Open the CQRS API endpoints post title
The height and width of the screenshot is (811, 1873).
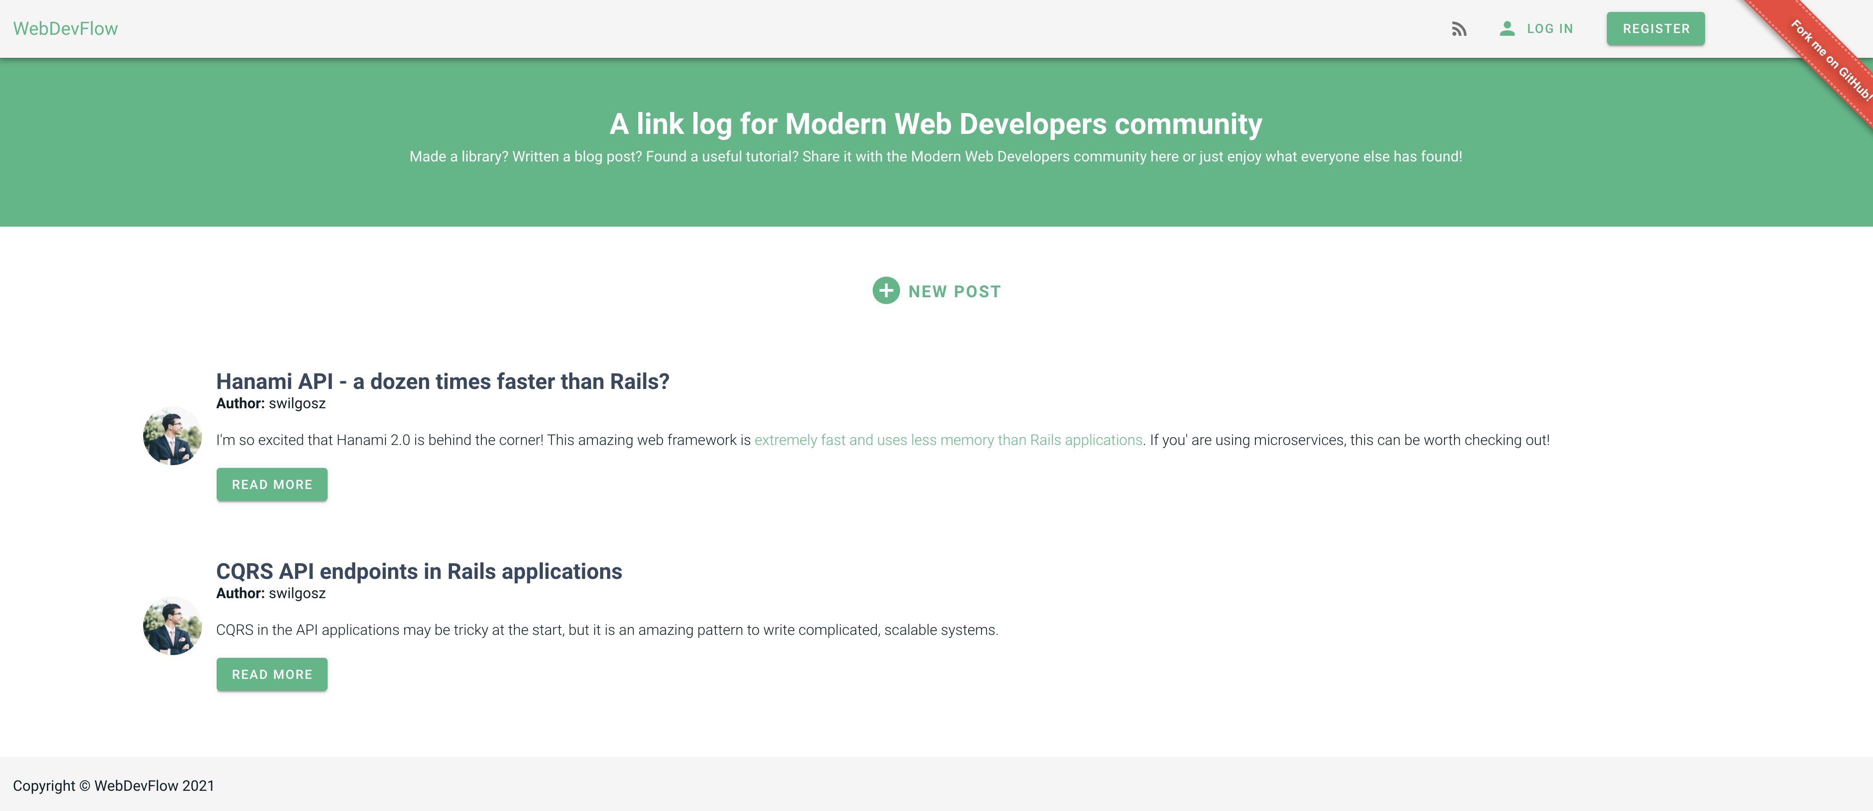pyautogui.click(x=419, y=571)
